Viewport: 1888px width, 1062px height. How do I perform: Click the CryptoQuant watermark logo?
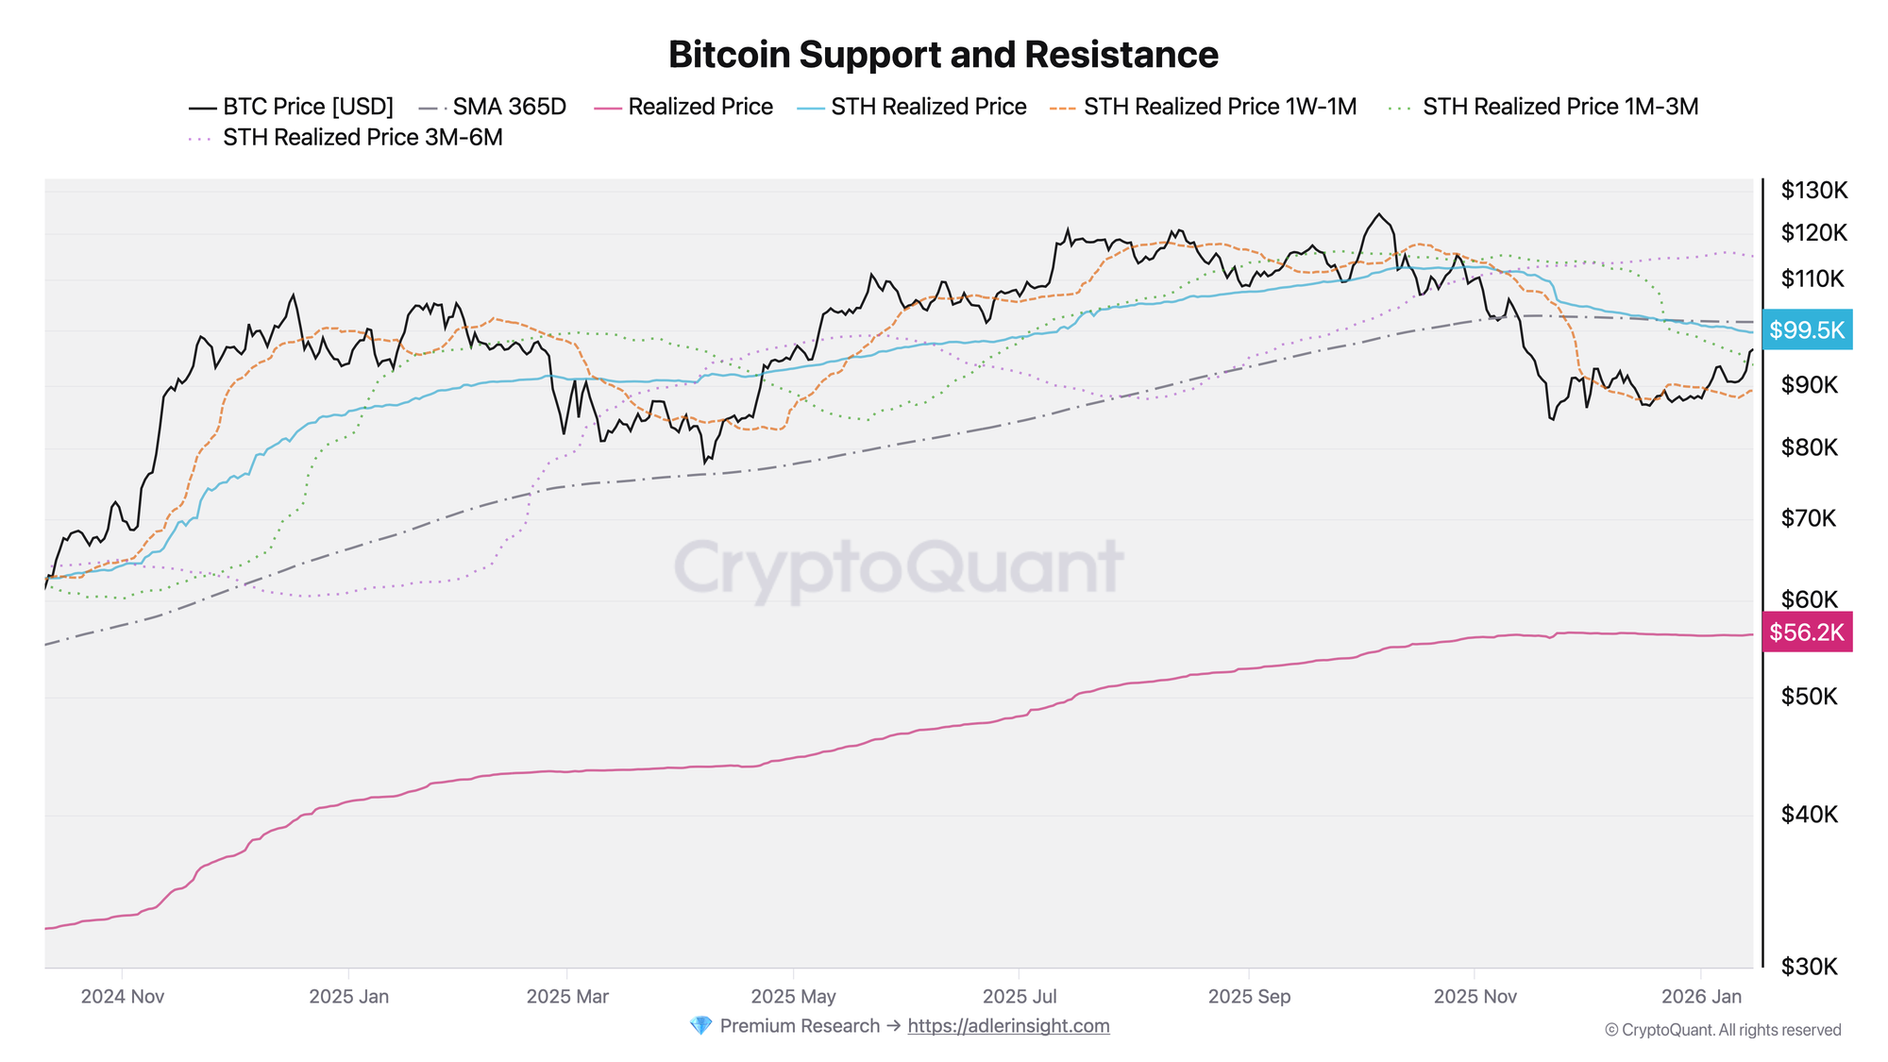click(898, 567)
